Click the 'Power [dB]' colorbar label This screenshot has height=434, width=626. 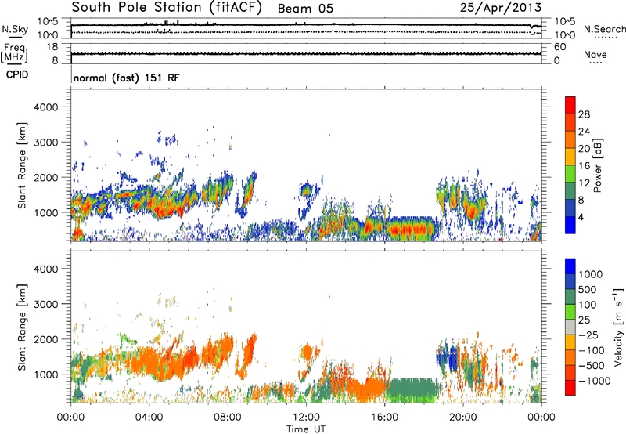click(597, 165)
